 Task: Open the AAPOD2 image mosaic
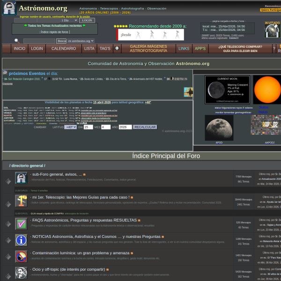coord(266,125)
